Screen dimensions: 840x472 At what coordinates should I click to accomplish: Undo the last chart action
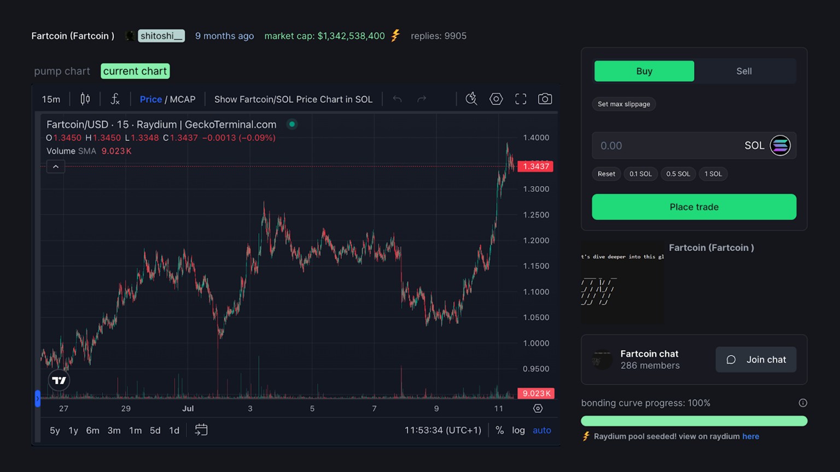click(397, 99)
